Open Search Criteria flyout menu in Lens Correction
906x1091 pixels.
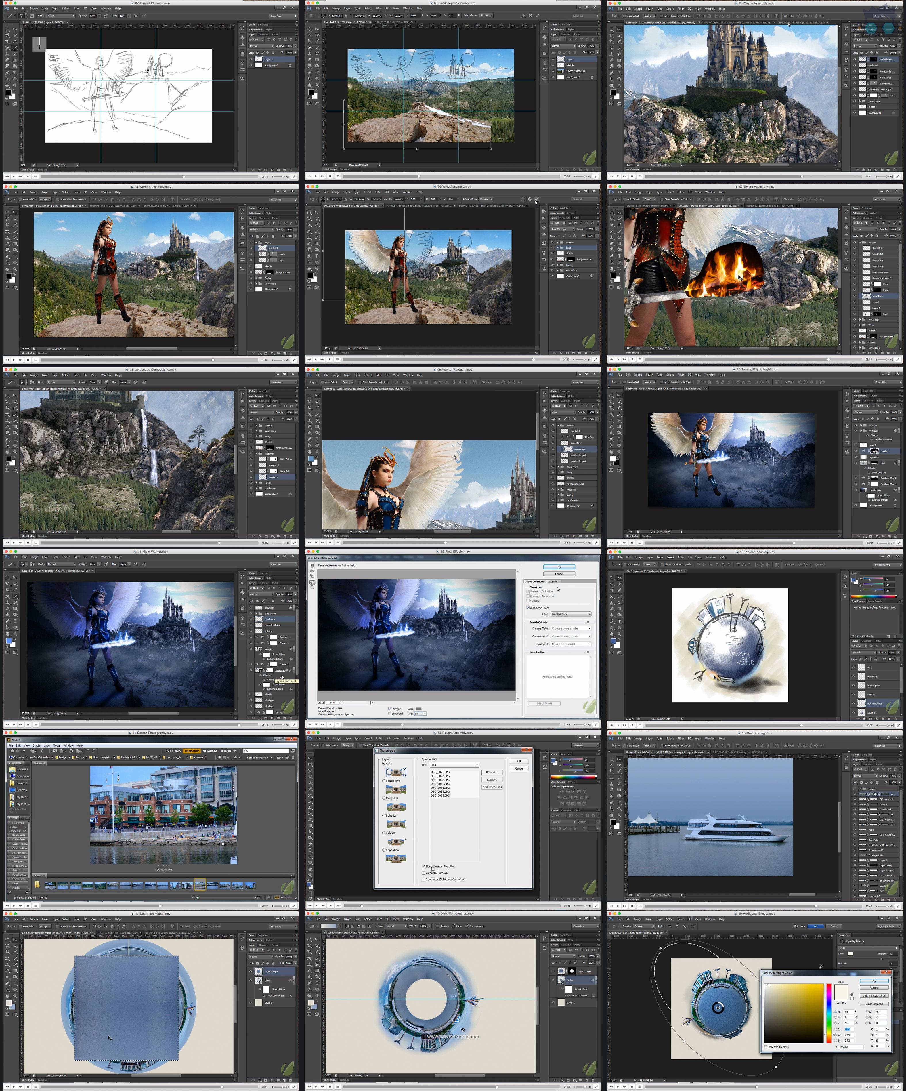tap(588, 622)
